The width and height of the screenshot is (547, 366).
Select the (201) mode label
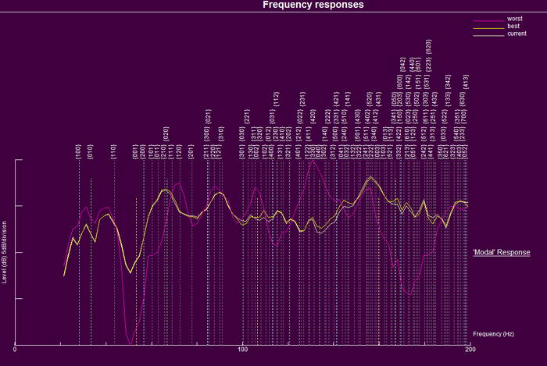(x=191, y=151)
